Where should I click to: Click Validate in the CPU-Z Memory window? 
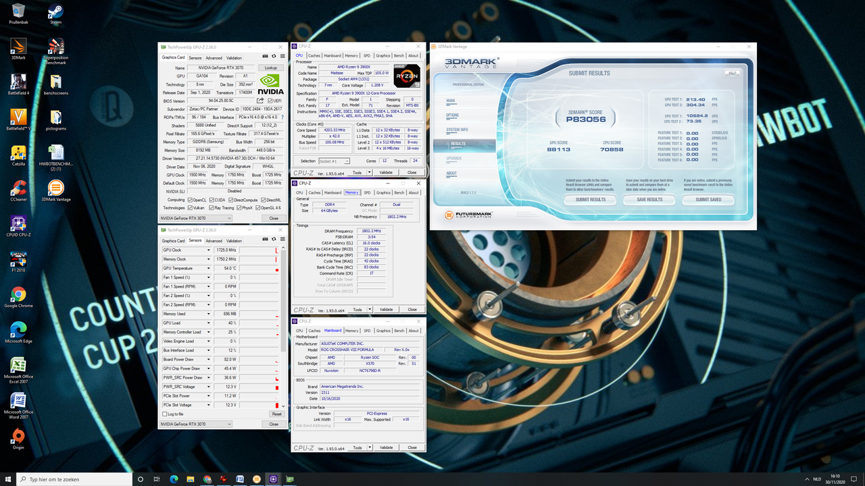click(386, 310)
